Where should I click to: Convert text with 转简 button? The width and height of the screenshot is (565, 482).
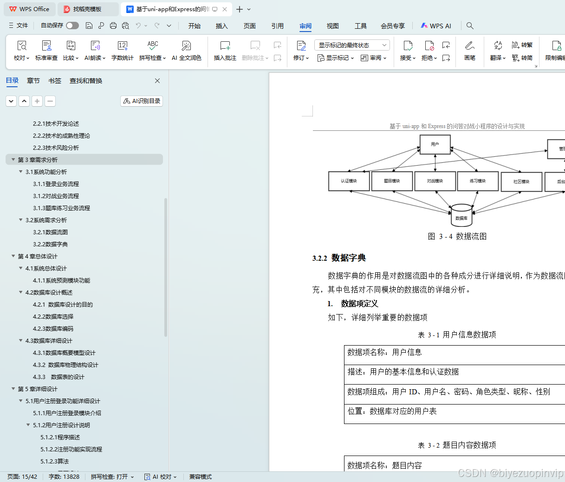522,58
